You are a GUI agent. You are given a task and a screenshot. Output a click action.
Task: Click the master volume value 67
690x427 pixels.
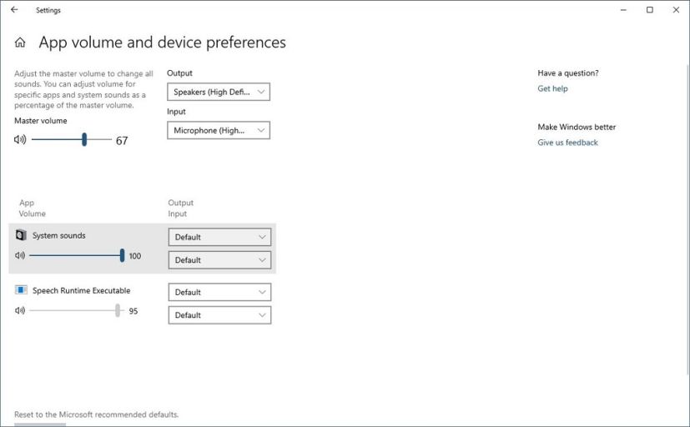pos(122,141)
